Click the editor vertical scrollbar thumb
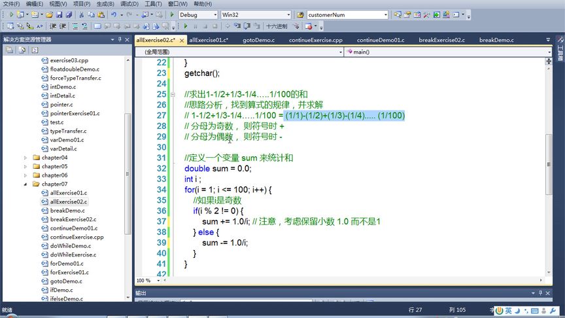This screenshot has height=318, width=565. 549,164
